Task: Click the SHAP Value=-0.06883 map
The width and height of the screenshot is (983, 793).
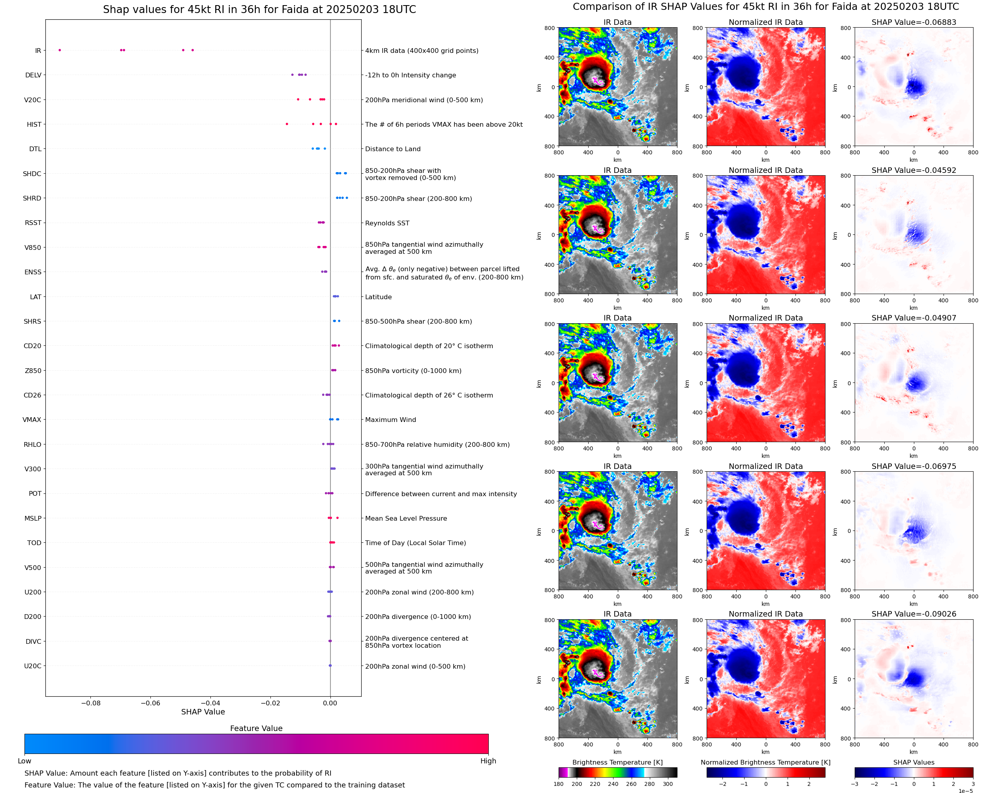Action: [x=914, y=87]
